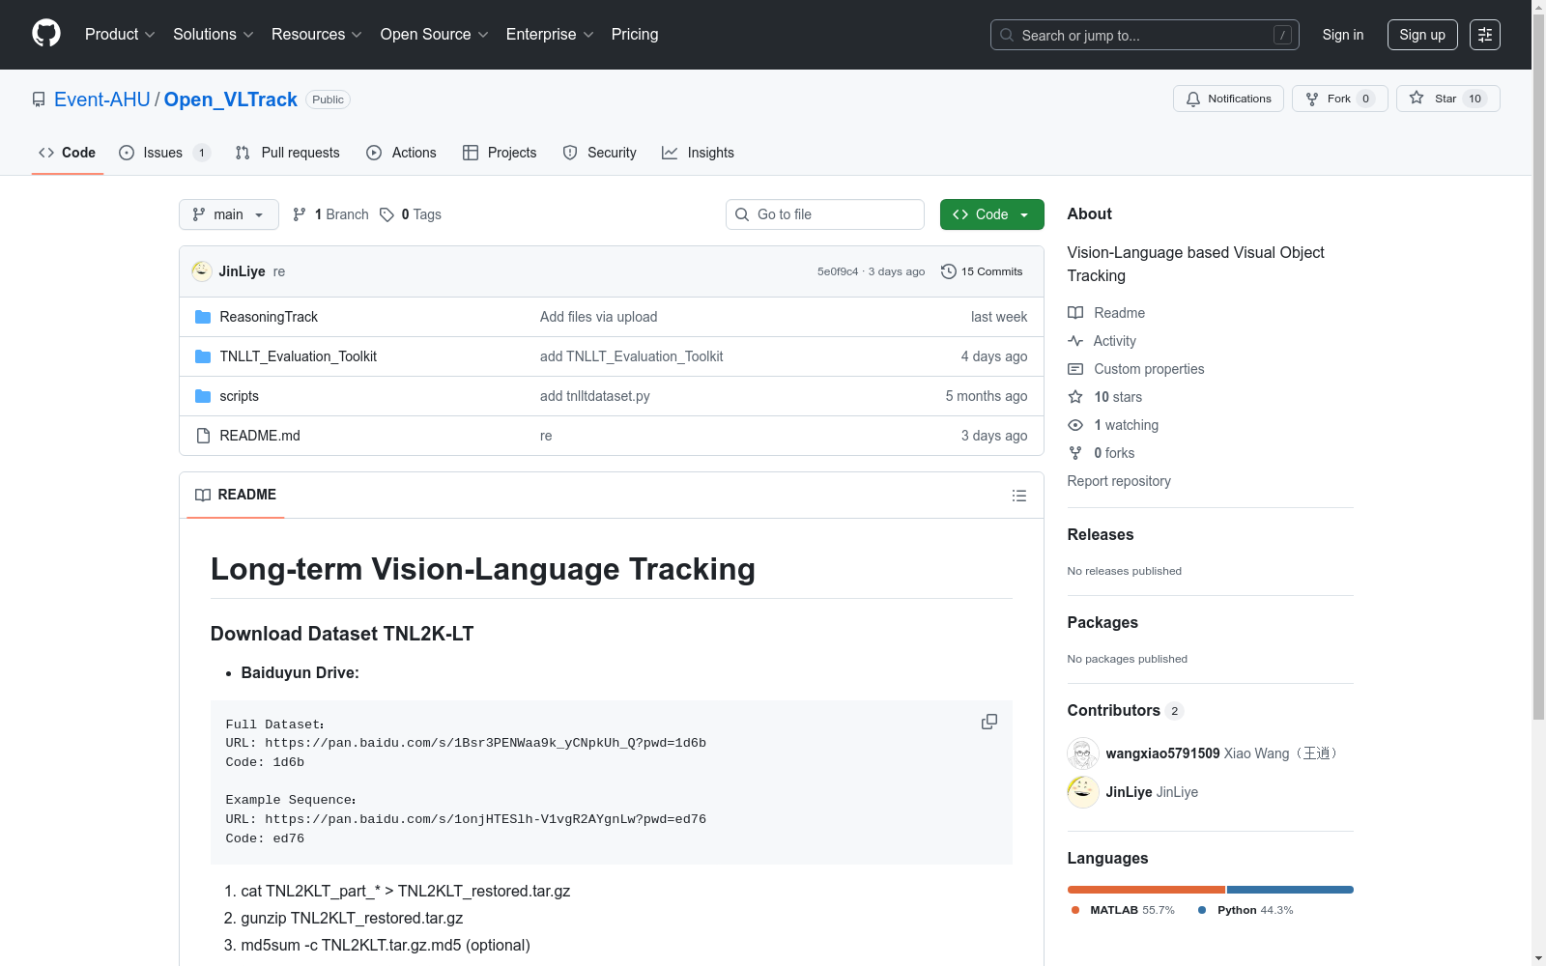Image resolution: width=1546 pixels, height=966 pixels.
Task: Click the Sign in link
Action: point(1343,35)
